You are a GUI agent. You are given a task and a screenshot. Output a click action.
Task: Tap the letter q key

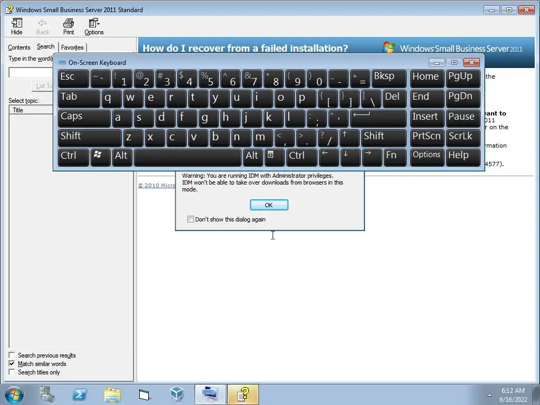pyautogui.click(x=112, y=99)
